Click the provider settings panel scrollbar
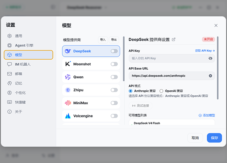 (x=218, y=68)
